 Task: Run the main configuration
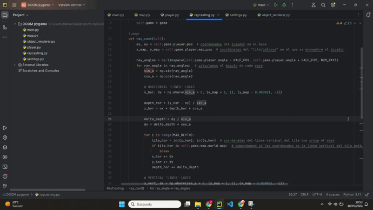276,5
